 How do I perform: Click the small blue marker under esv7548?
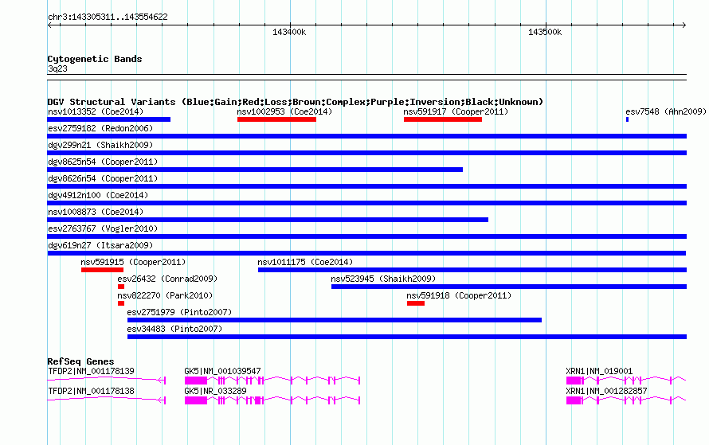pos(627,119)
